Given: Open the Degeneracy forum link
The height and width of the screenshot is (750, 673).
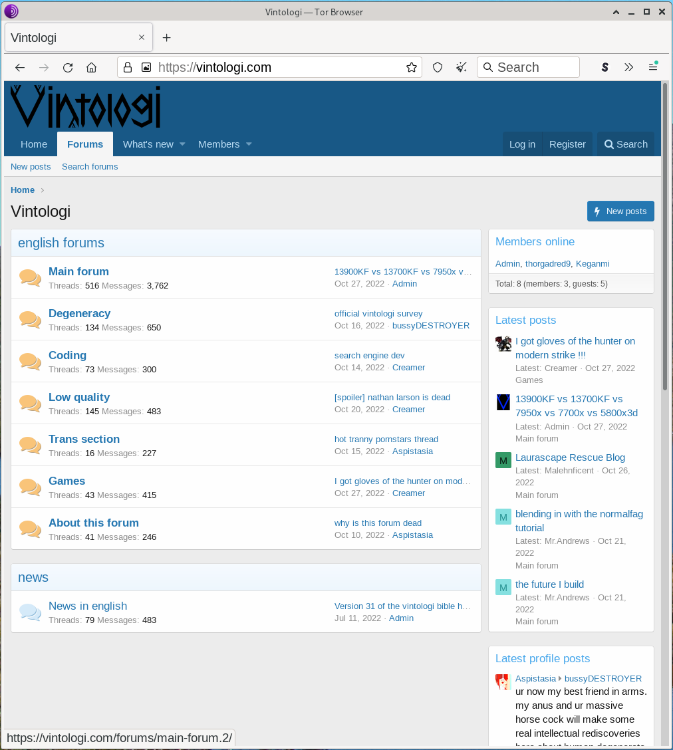Looking at the screenshot, I should tap(79, 313).
